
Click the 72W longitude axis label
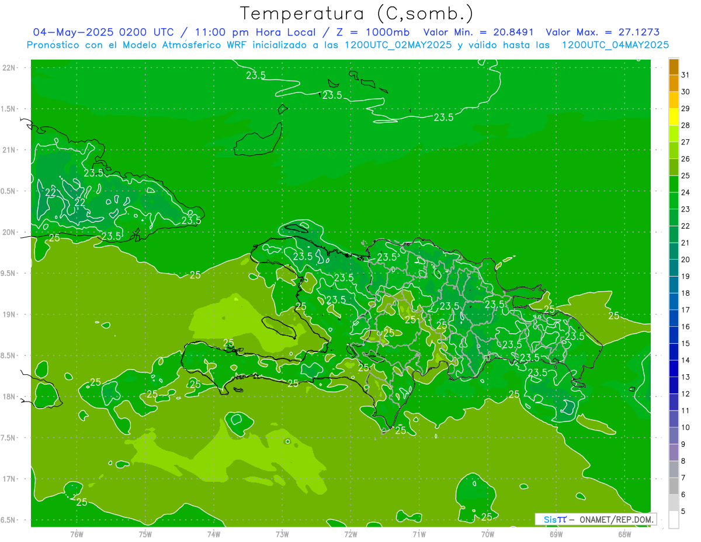pyautogui.click(x=350, y=534)
